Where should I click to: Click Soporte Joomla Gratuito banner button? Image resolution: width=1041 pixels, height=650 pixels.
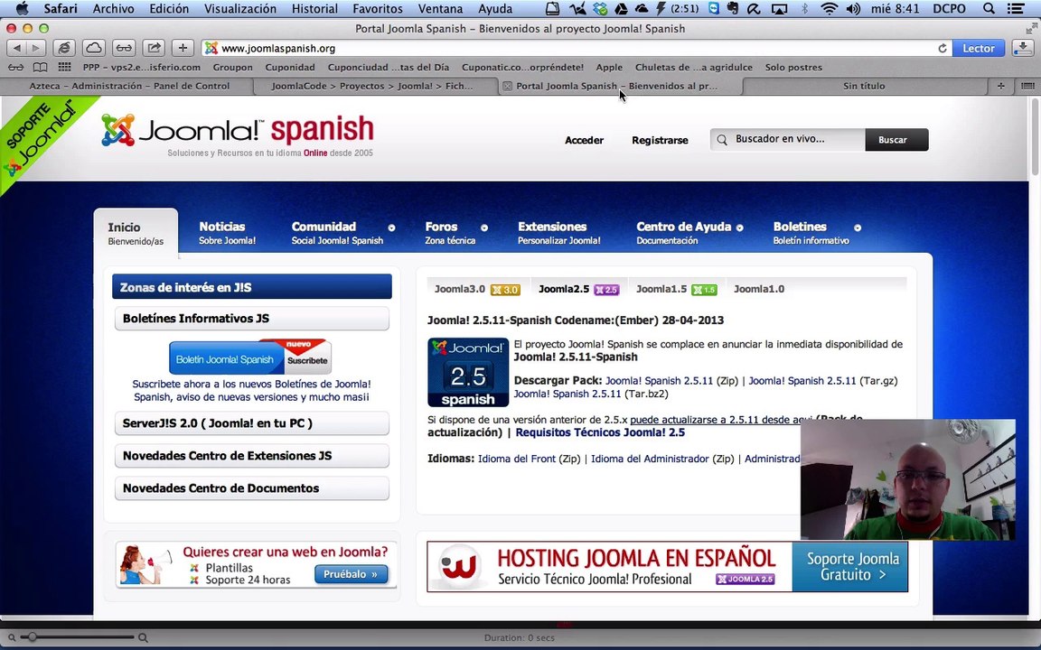(849, 566)
